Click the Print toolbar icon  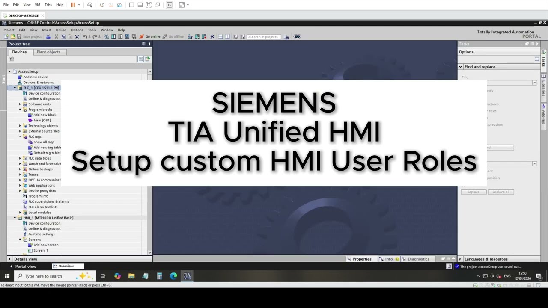[x=48, y=36]
